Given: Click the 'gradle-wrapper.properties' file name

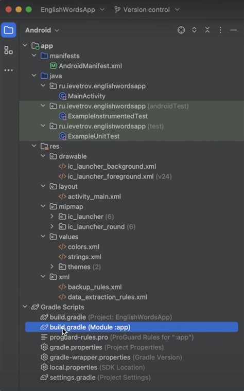Looking at the screenshot, I should [90, 358].
